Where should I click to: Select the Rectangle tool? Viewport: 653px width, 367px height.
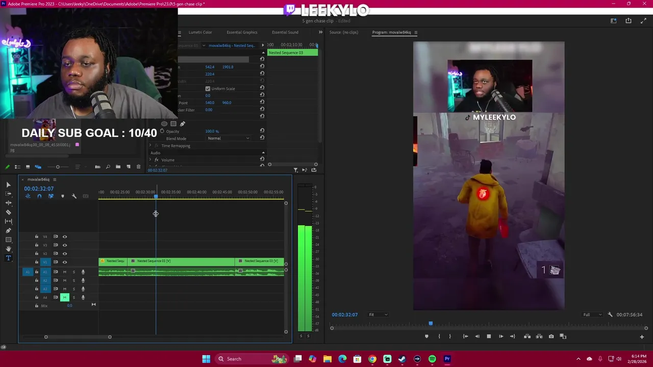8,240
